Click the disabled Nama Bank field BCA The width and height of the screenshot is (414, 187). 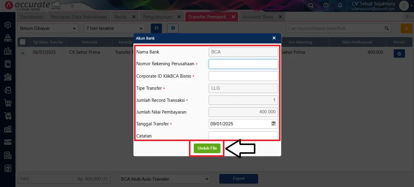click(x=243, y=52)
